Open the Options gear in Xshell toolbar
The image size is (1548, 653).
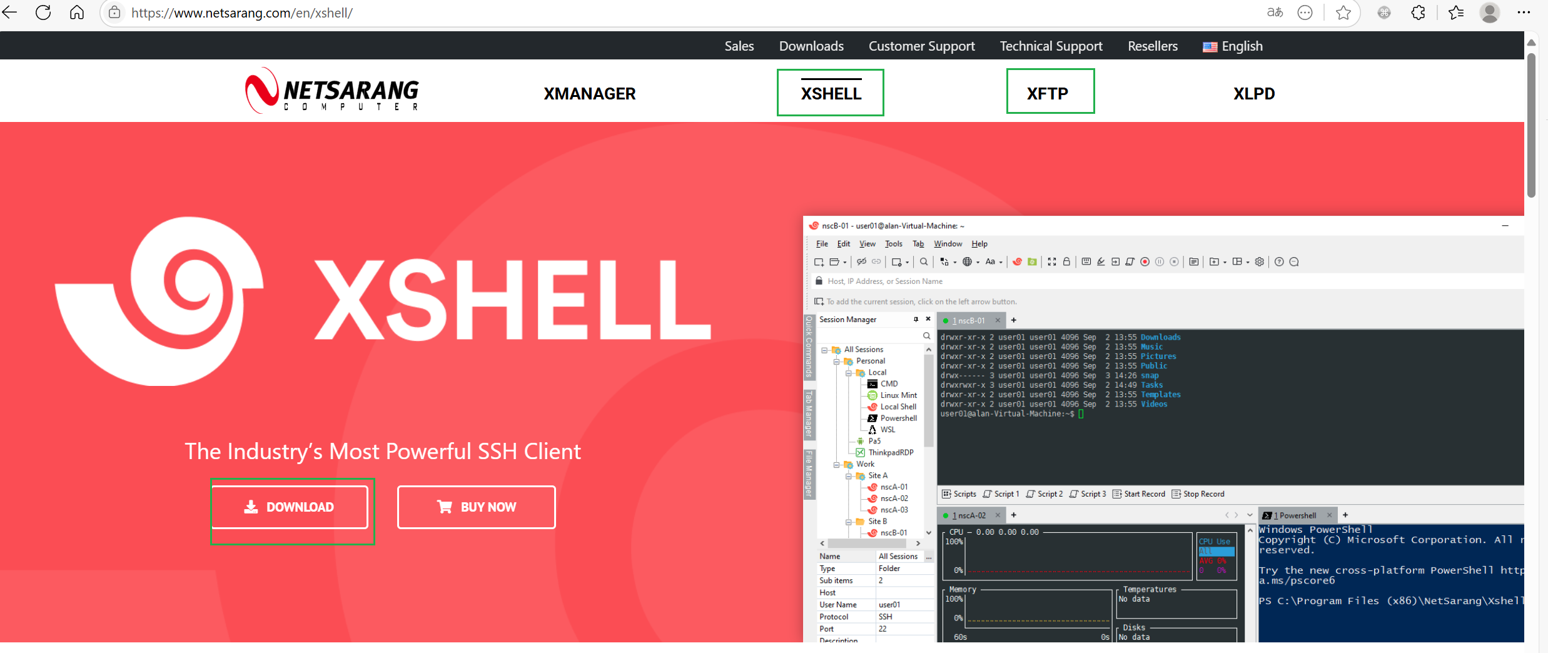coord(1260,262)
